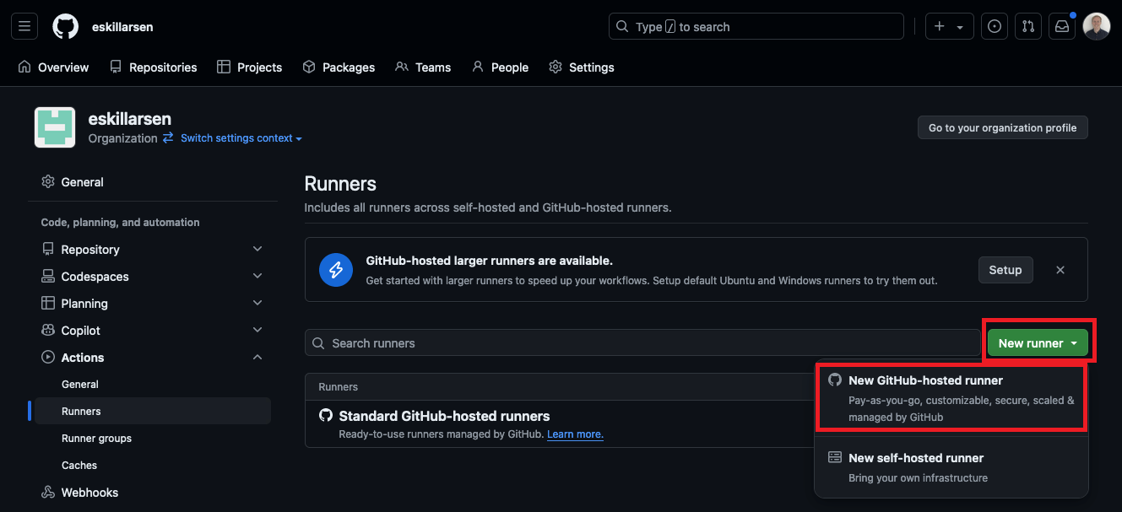Click the Packages cube icon
The image size is (1122, 512).
click(309, 67)
